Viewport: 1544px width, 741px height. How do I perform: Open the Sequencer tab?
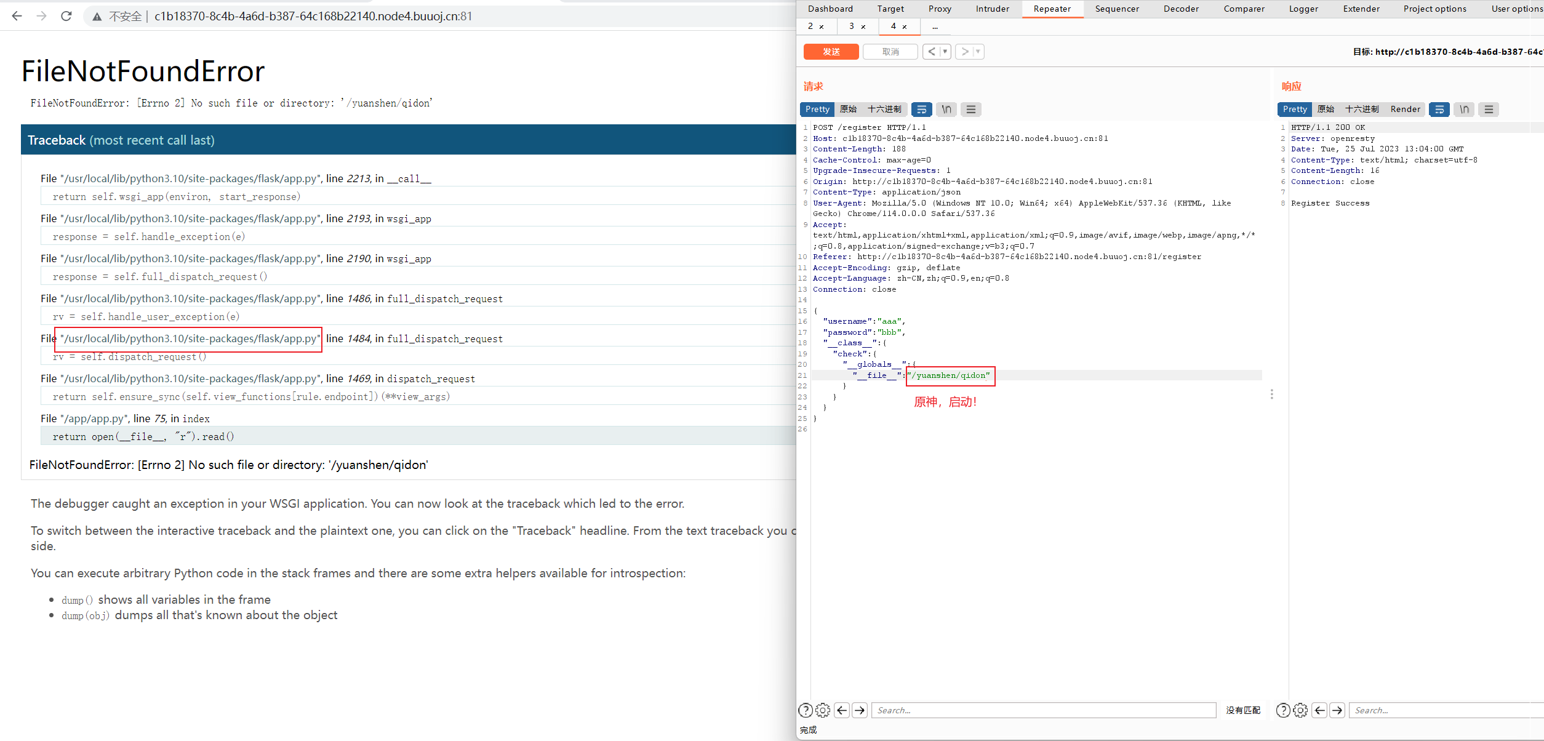coord(1117,9)
